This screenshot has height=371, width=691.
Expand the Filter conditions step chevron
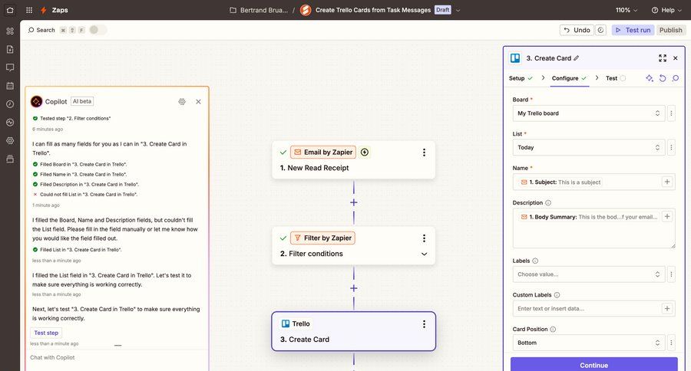pos(424,254)
